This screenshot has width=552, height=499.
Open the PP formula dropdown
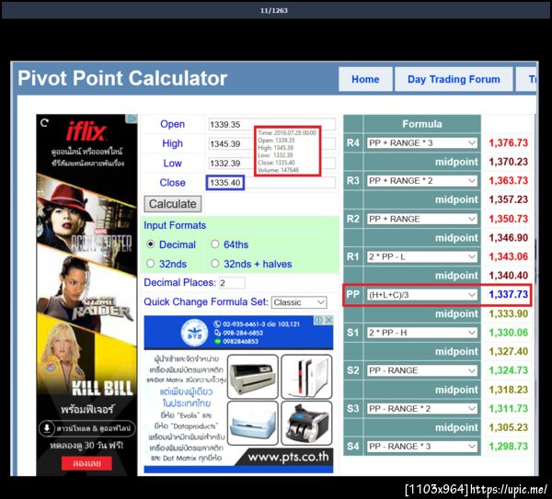421,295
